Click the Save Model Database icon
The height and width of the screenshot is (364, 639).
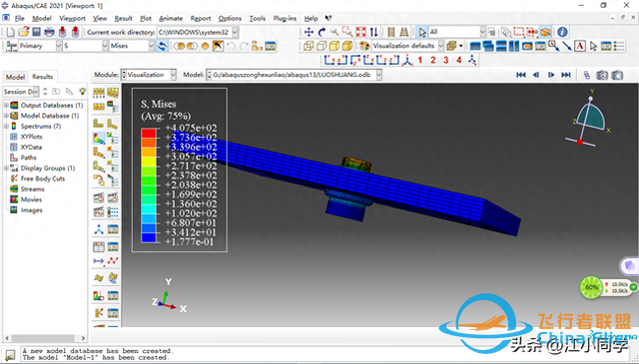[x=36, y=32]
